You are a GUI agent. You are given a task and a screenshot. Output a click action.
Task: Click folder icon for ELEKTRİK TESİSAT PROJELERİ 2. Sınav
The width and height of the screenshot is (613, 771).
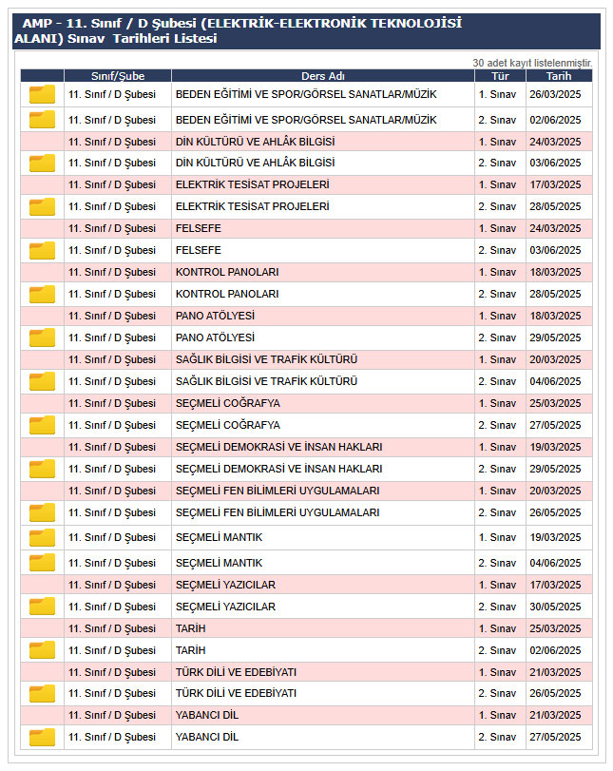[42, 206]
